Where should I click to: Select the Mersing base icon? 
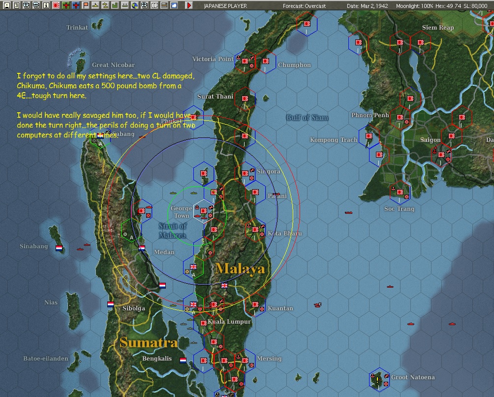(x=245, y=360)
